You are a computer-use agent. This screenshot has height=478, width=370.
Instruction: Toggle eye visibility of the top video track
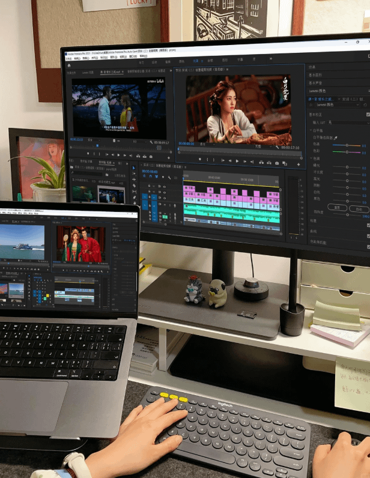(165, 187)
